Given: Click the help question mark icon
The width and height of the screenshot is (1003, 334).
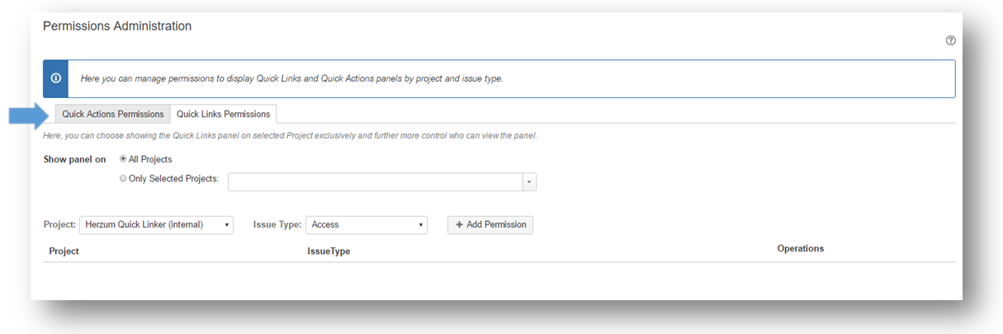Looking at the screenshot, I should tap(950, 41).
